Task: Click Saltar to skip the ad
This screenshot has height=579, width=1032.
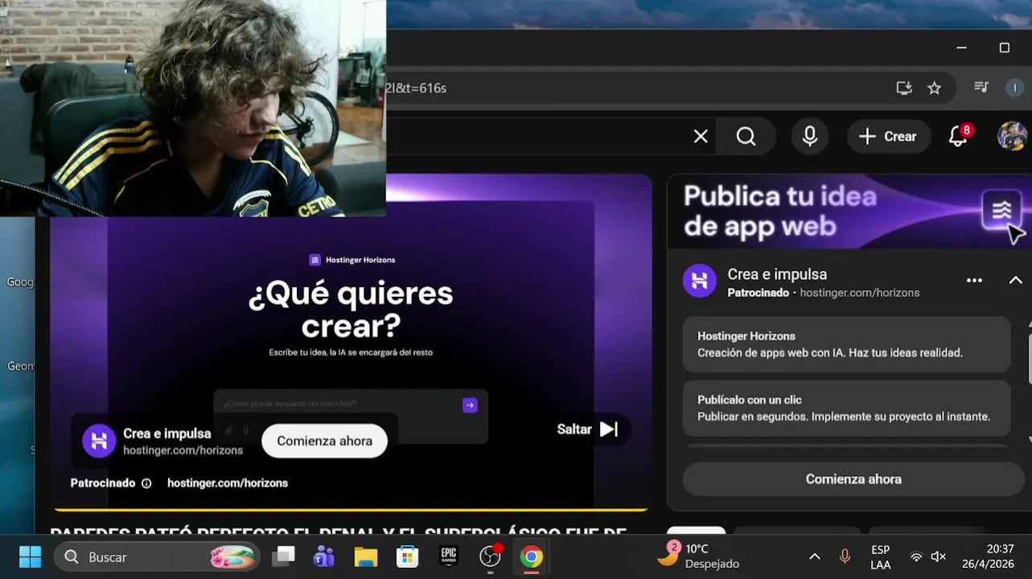Action: tap(588, 429)
